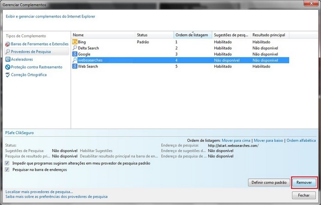Click the Proteção contra Rastreamento icon

[7, 67]
